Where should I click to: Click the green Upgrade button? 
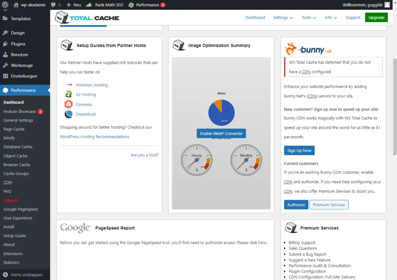[376, 17]
